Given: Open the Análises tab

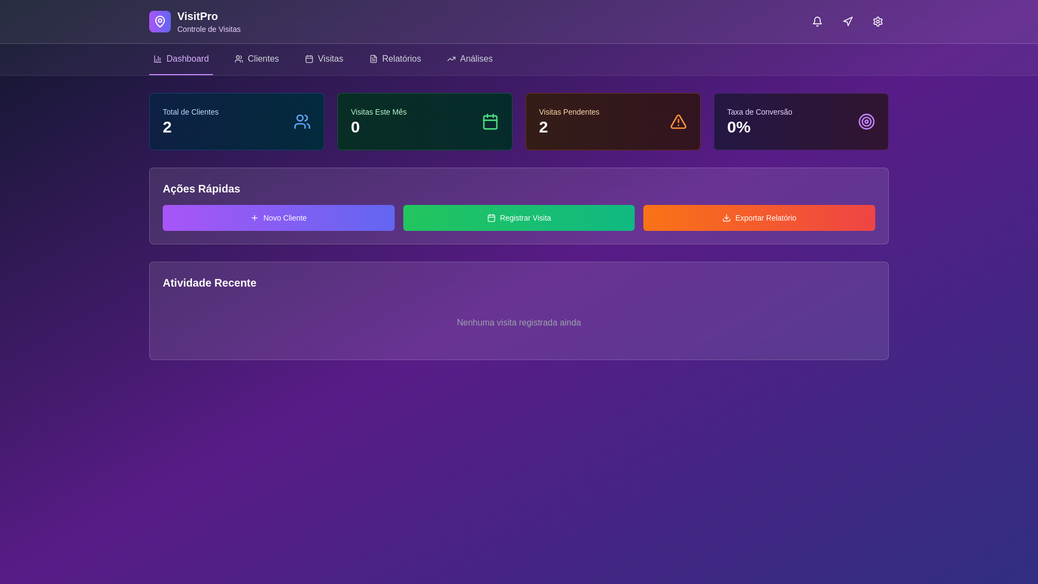Looking at the screenshot, I should coord(470,59).
